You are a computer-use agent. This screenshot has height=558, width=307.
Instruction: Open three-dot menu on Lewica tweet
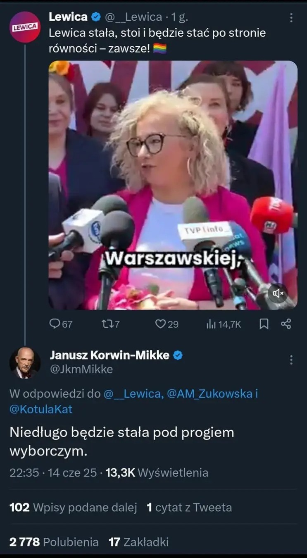pyautogui.click(x=291, y=17)
